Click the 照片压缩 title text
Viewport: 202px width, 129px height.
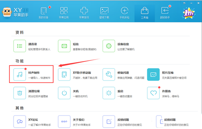168,73
